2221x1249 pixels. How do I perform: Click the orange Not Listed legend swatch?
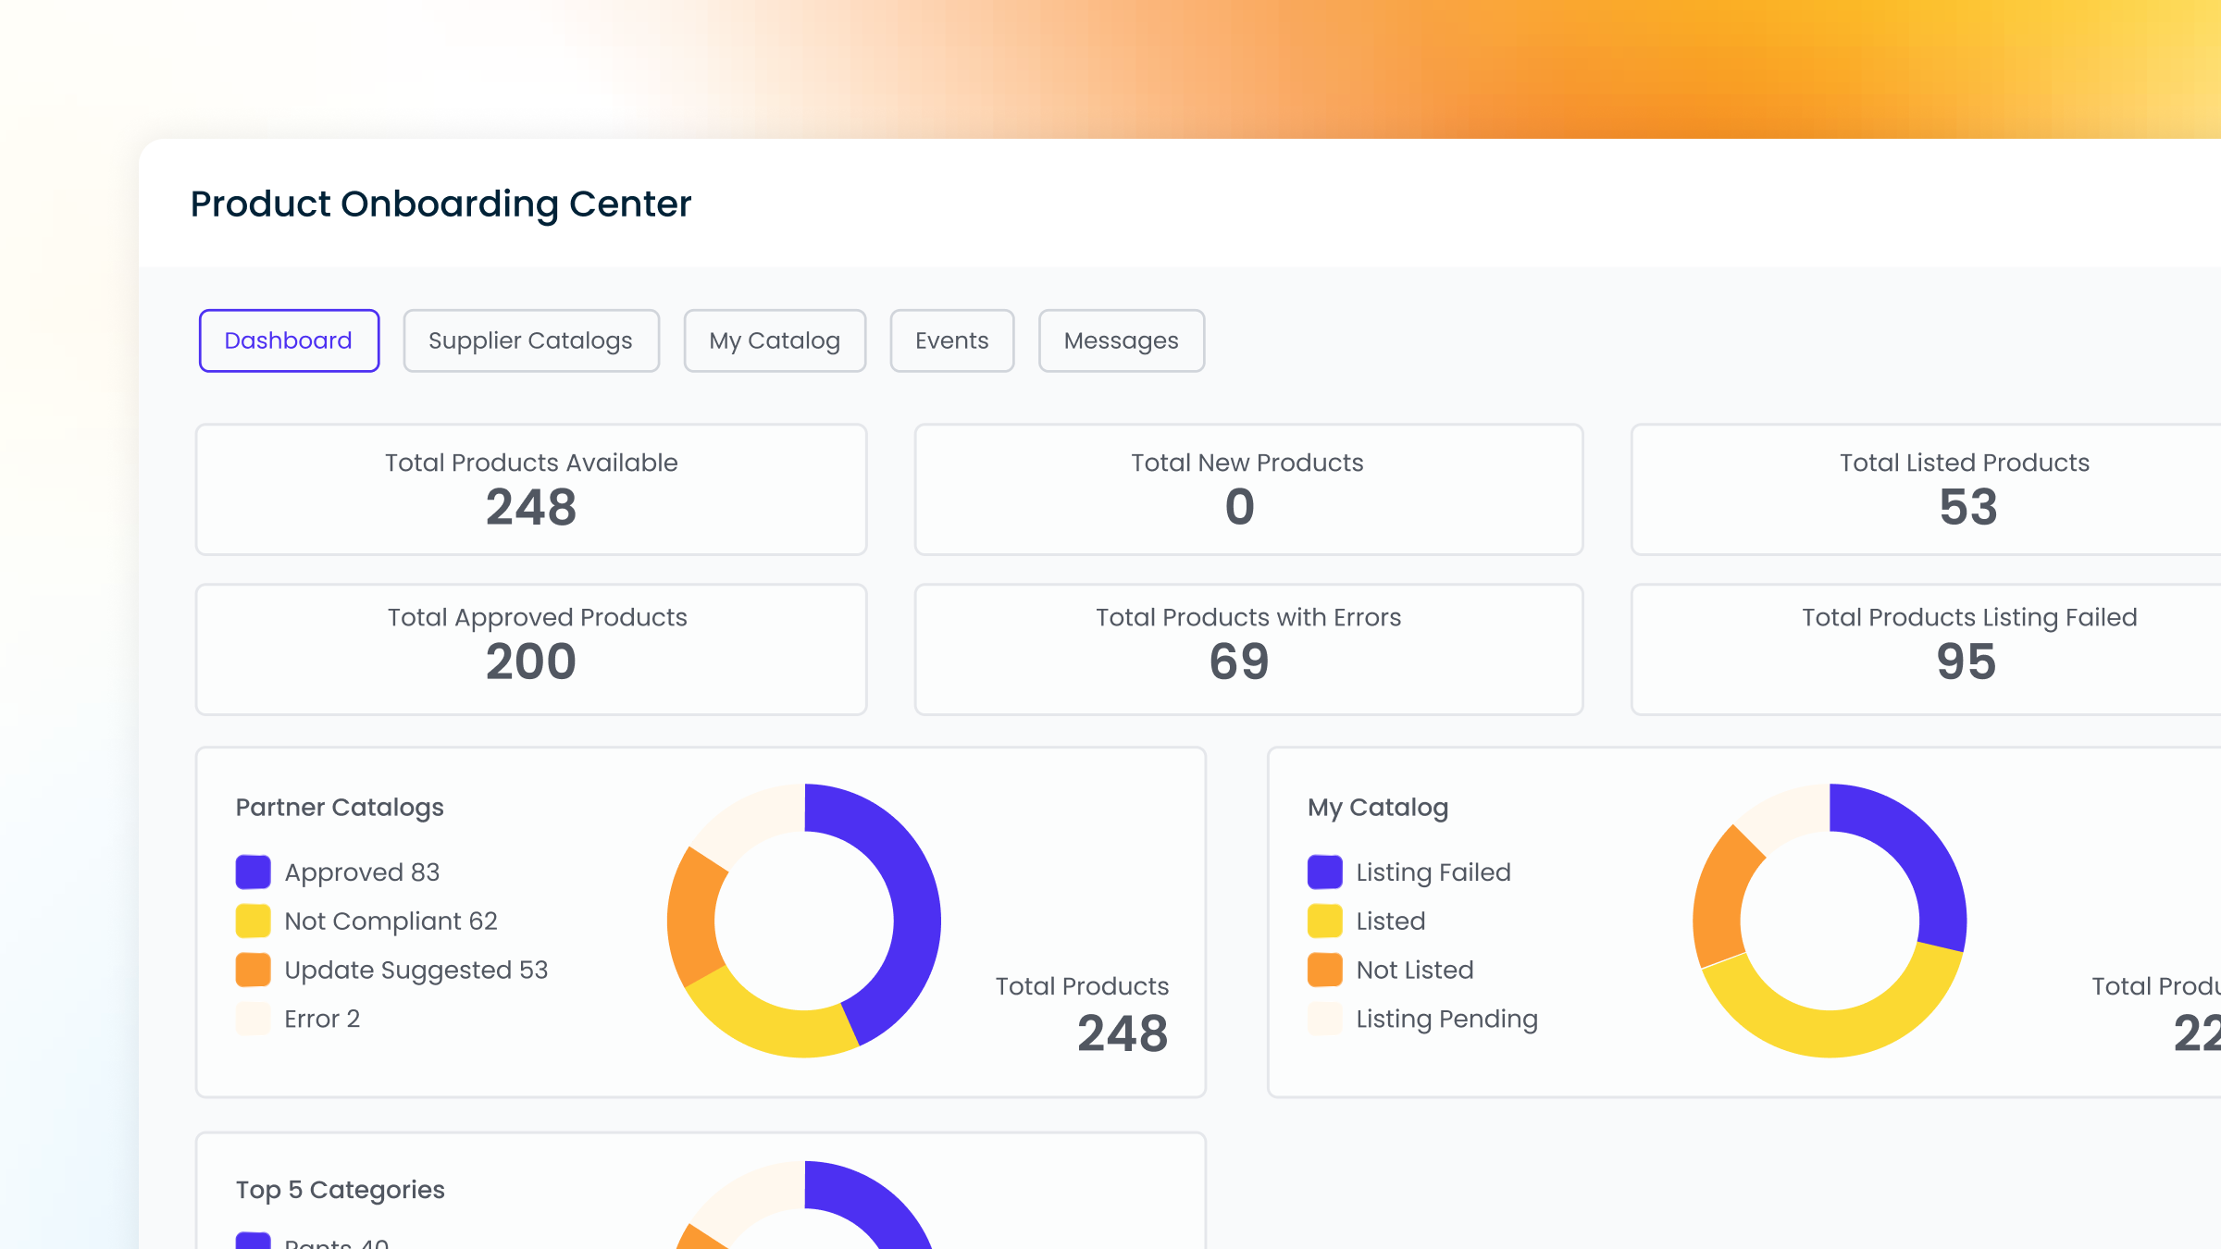pos(1324,970)
